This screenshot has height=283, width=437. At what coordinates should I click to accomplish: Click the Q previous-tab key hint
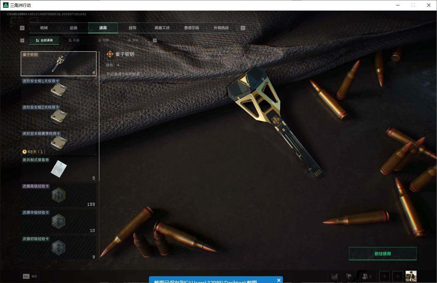pyautogui.click(x=22, y=28)
